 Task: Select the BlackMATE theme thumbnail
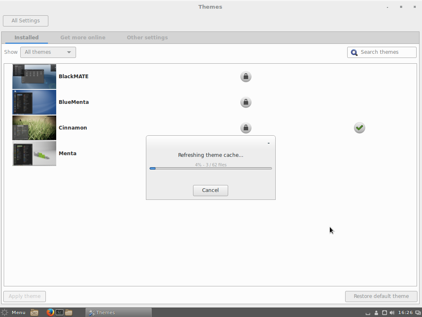pyautogui.click(x=34, y=77)
